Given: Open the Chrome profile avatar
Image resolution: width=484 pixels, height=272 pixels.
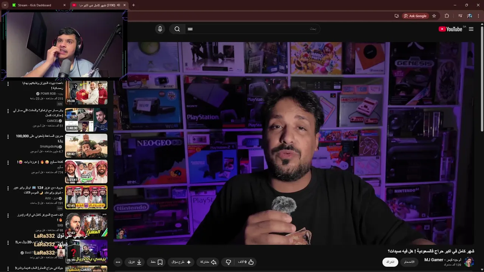Looking at the screenshot, I should pyautogui.click(x=469, y=16).
